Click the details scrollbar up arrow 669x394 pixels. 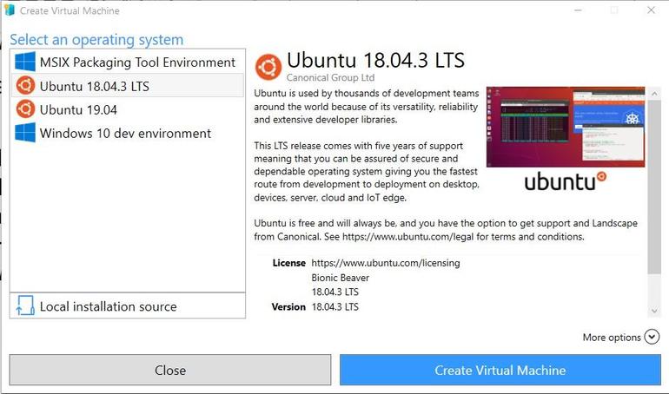[654, 93]
